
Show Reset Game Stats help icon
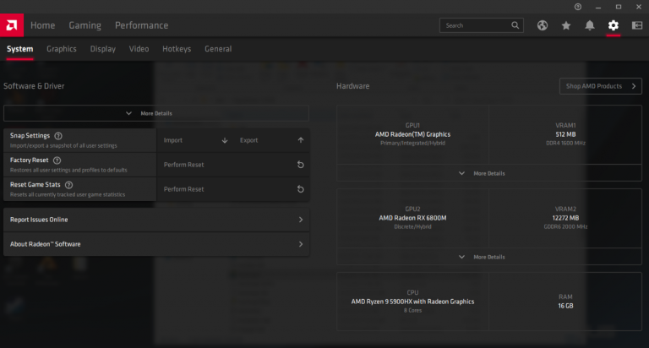[68, 184]
